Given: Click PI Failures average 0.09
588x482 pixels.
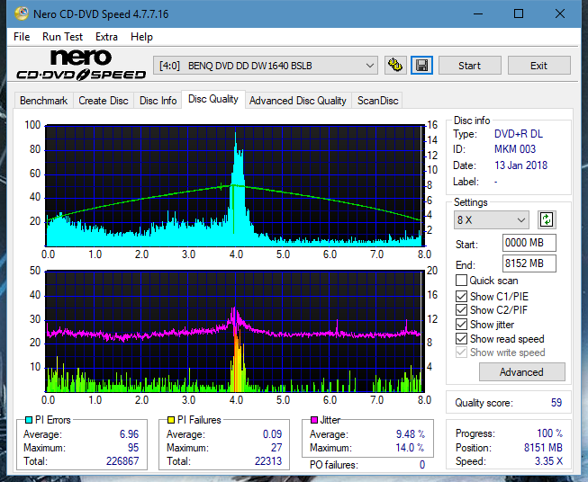Looking at the screenshot, I should 272,434.
